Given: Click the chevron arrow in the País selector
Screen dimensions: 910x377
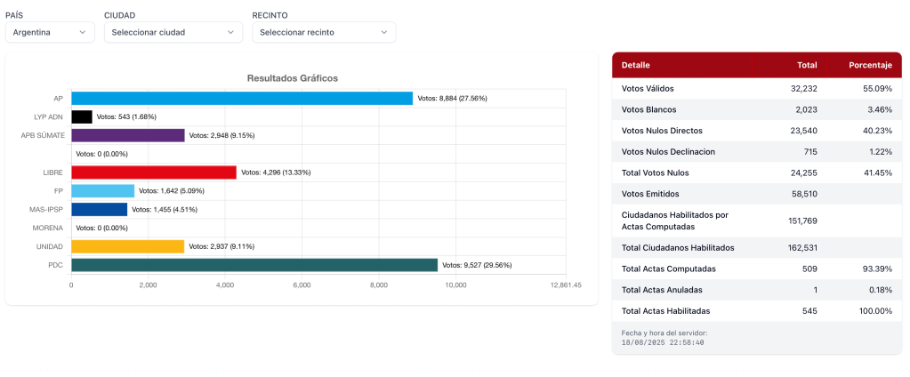Looking at the screenshot, I should (x=84, y=32).
